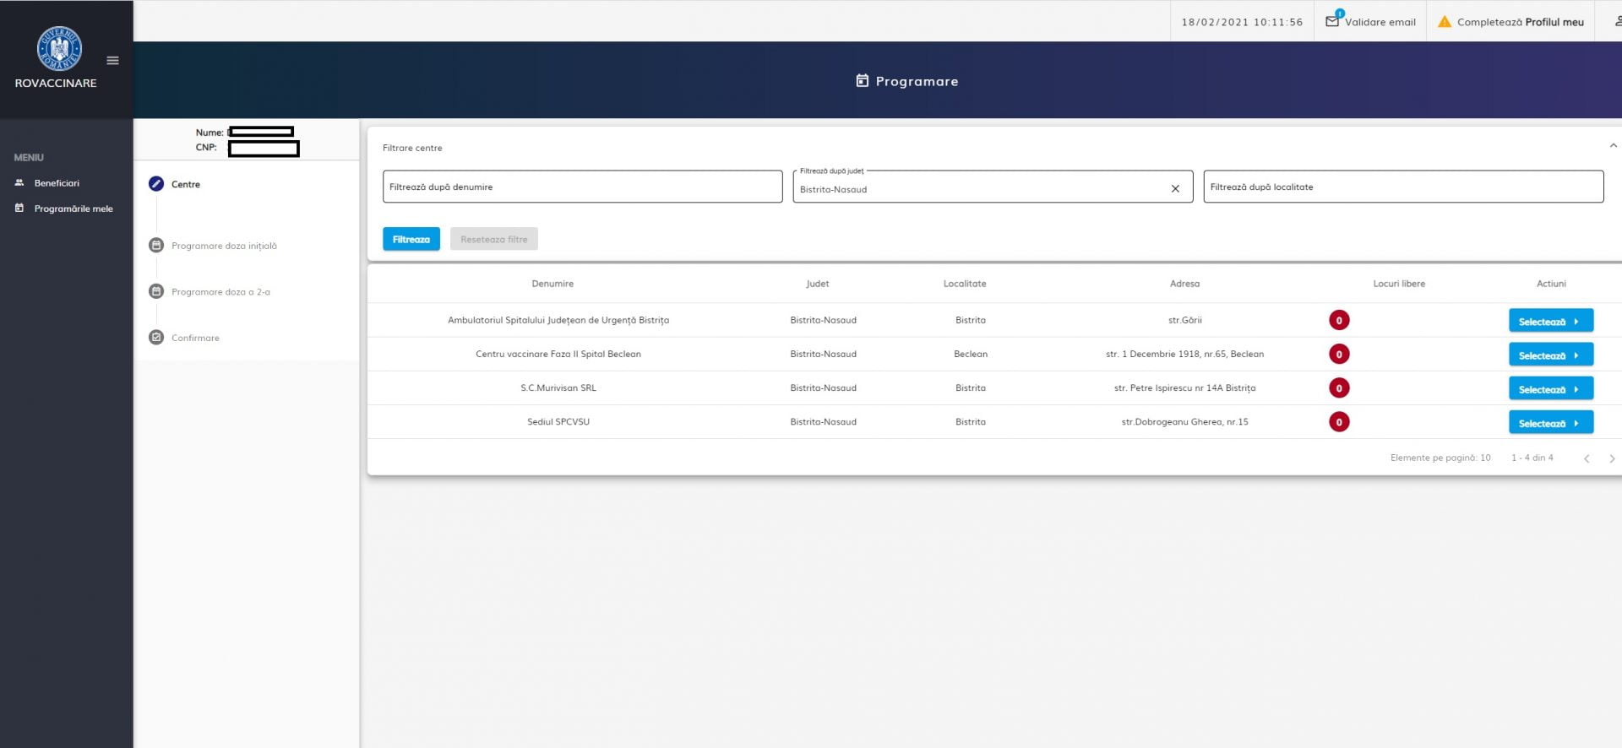1622x748 pixels.
Task: Select the Sediul SPCVSU center
Action: point(1551,422)
